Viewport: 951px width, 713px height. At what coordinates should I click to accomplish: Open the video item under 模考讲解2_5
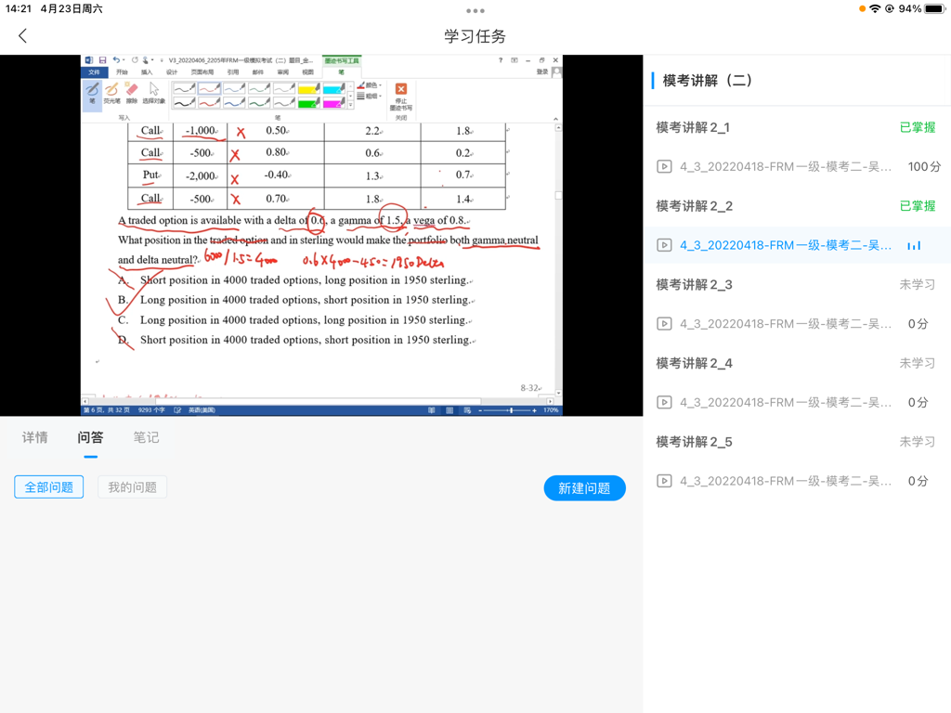point(797,481)
